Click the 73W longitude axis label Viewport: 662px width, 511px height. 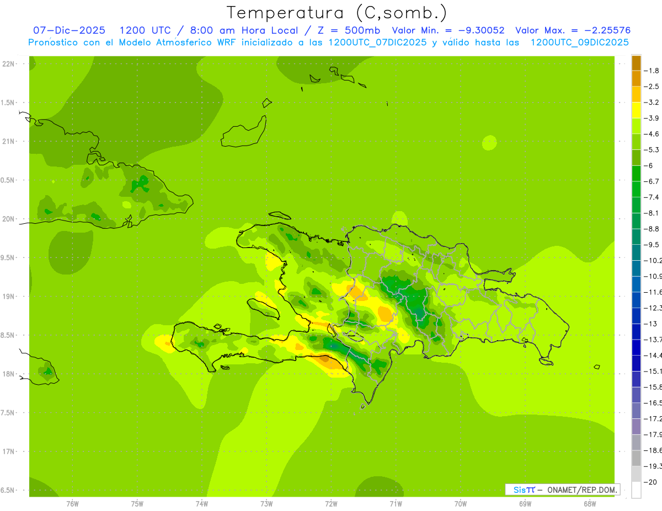pyautogui.click(x=266, y=504)
